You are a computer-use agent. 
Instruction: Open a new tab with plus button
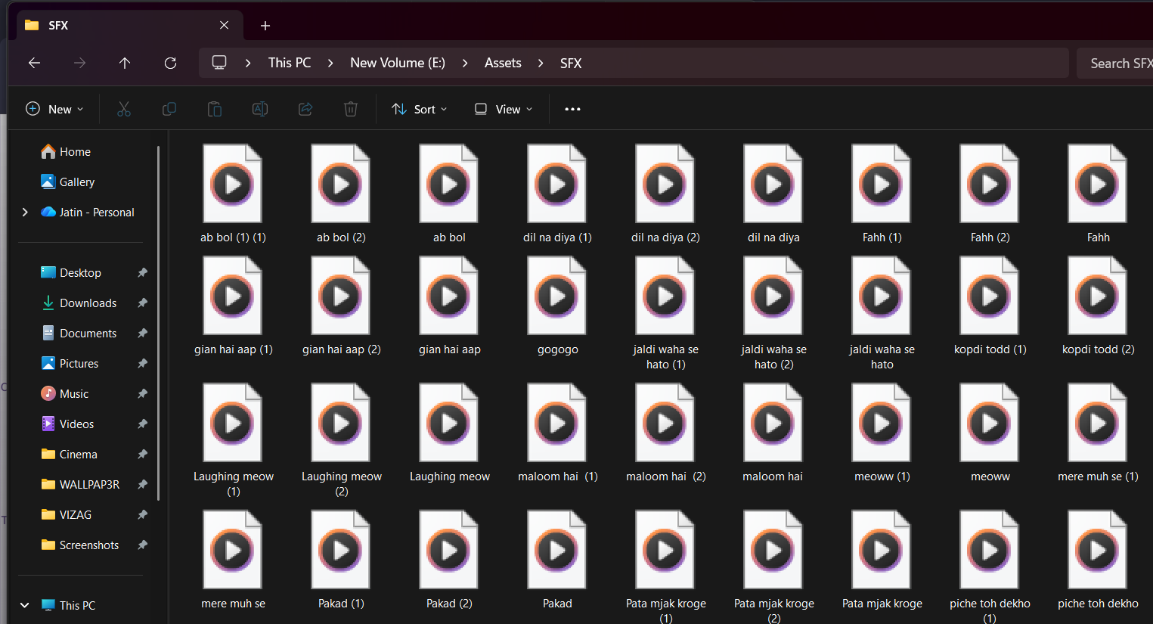[x=265, y=26]
